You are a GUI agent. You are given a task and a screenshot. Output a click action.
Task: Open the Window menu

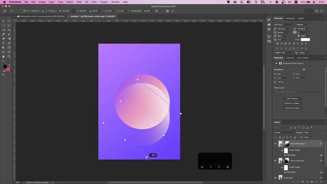tap(115, 2)
